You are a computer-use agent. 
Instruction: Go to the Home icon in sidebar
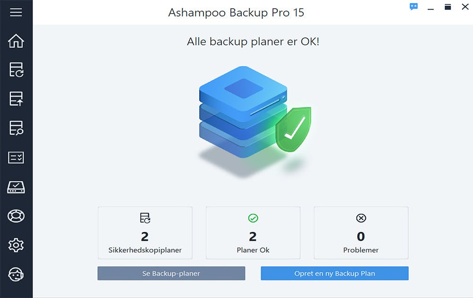[x=16, y=41]
